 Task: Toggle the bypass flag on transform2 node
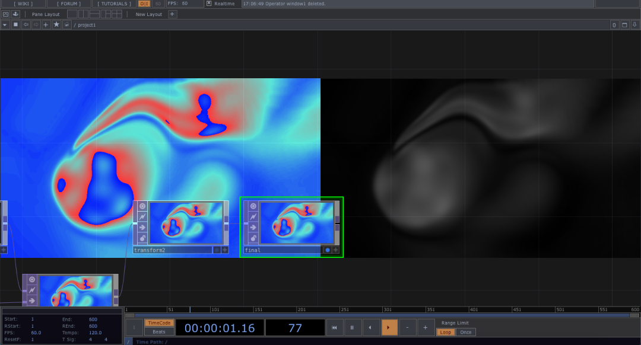pyautogui.click(x=142, y=217)
